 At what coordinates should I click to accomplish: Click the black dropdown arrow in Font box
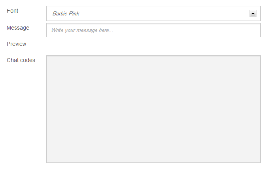pyautogui.click(x=253, y=13)
